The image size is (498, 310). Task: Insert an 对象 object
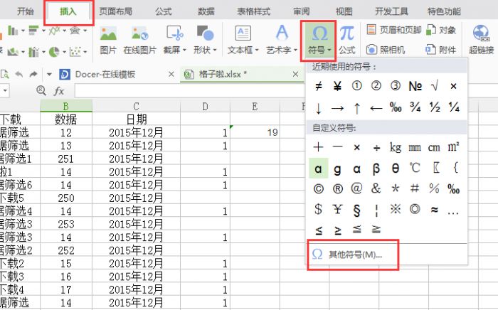441,30
